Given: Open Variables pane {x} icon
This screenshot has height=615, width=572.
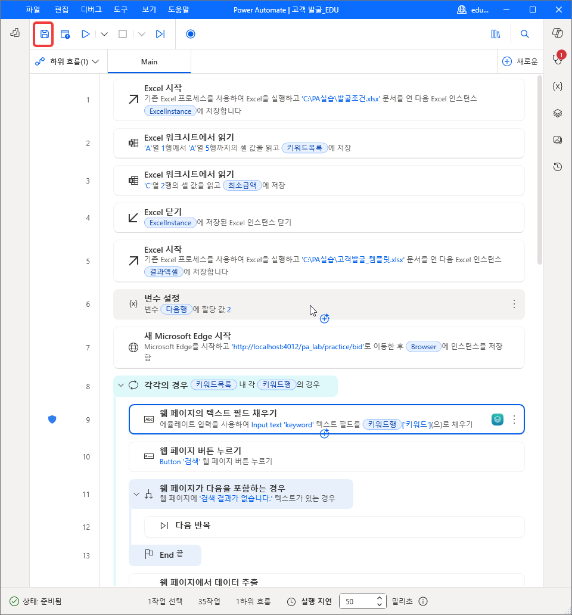Looking at the screenshot, I should [558, 86].
